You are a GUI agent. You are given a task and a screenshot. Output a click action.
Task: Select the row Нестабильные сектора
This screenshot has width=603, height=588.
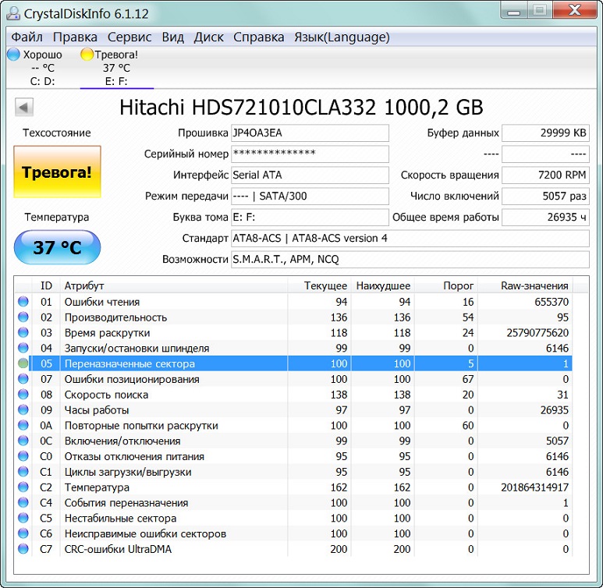click(x=293, y=518)
